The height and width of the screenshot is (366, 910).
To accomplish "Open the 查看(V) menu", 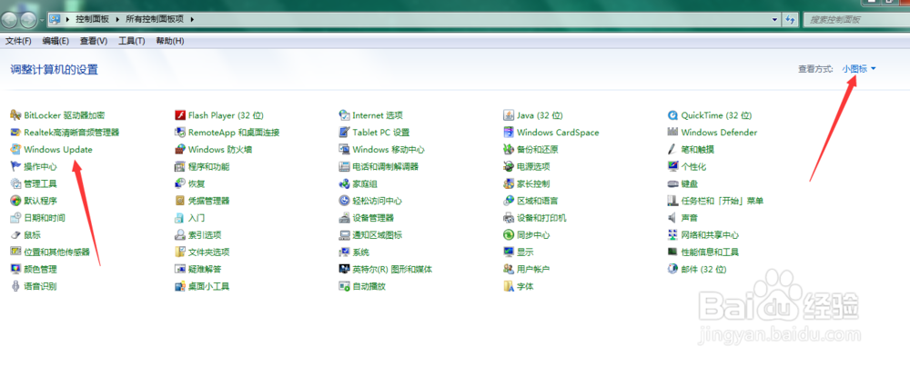I will point(94,41).
